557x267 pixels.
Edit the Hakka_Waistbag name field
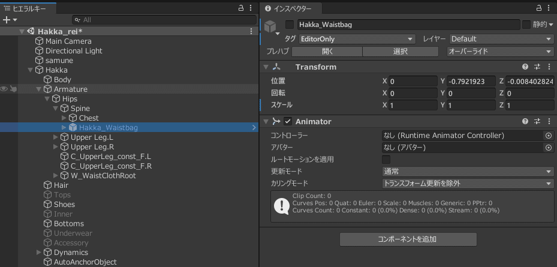tap(408, 25)
